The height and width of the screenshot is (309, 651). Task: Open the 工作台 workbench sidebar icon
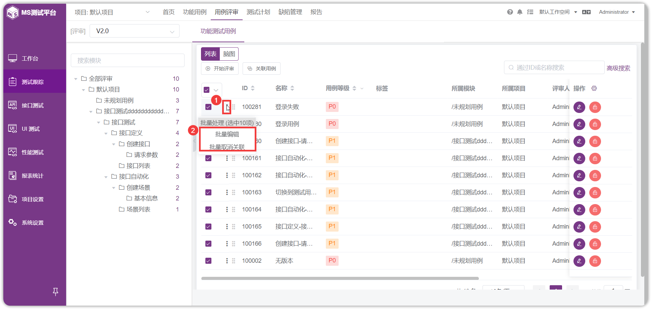point(13,58)
